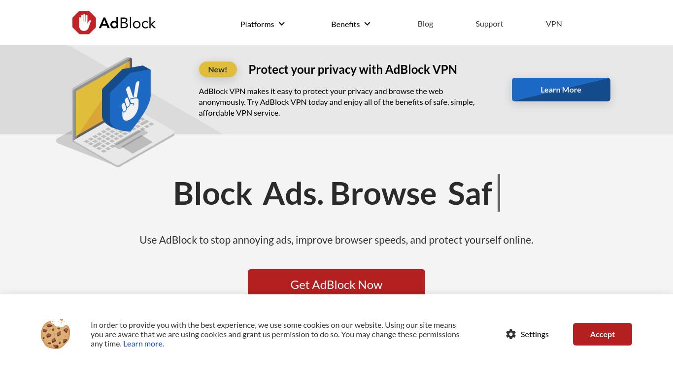673x378 pixels.
Task: Click the AdBlock wordmark text
Action: coord(127,23)
